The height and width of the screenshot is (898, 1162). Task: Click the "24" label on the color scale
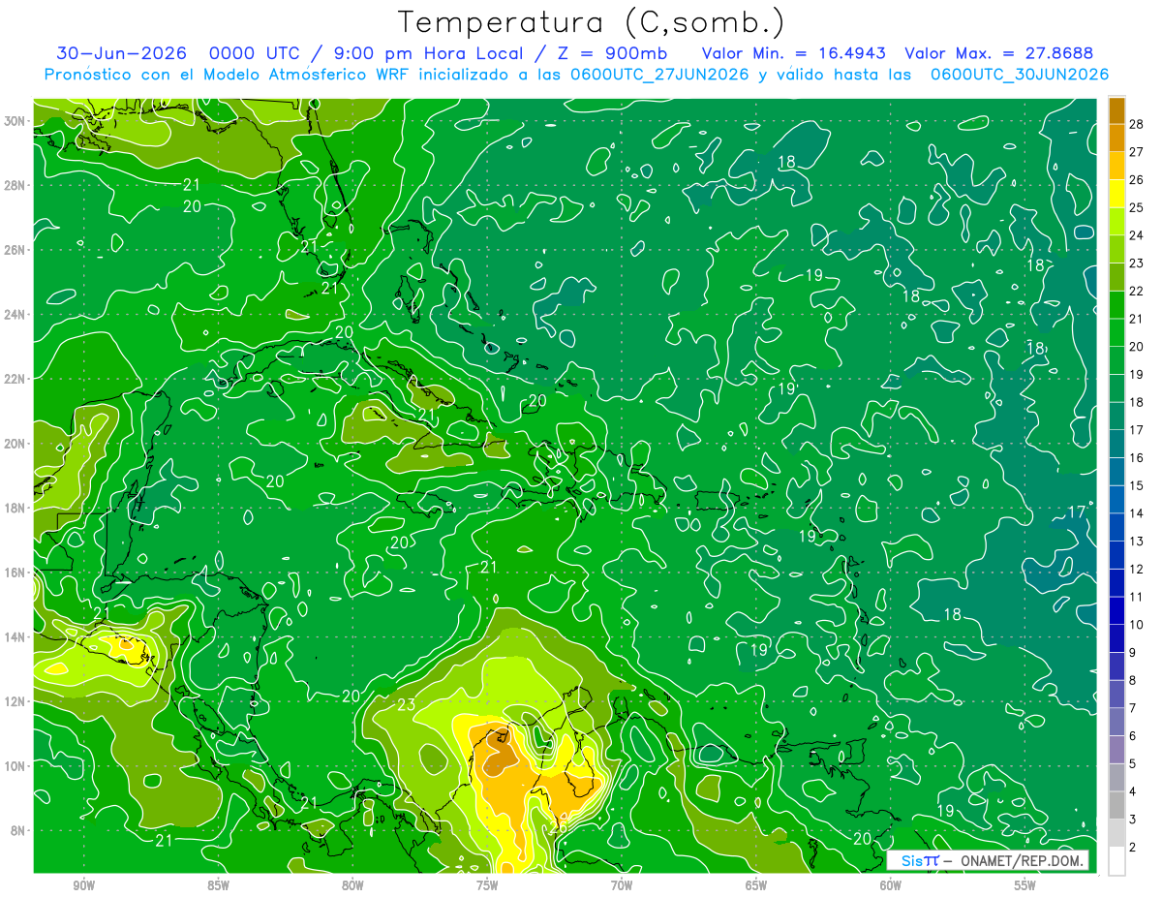[x=1137, y=234]
